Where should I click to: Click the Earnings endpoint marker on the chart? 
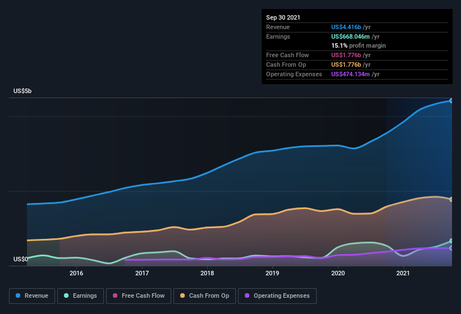coord(451,241)
